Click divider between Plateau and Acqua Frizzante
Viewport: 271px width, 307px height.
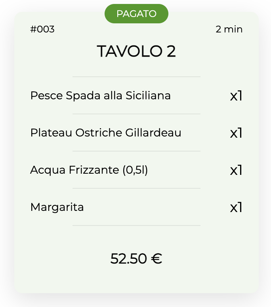click(x=136, y=151)
